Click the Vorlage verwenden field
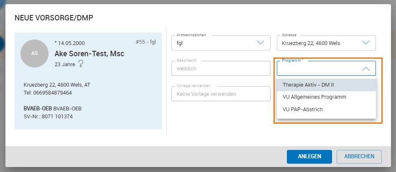 click(221, 94)
